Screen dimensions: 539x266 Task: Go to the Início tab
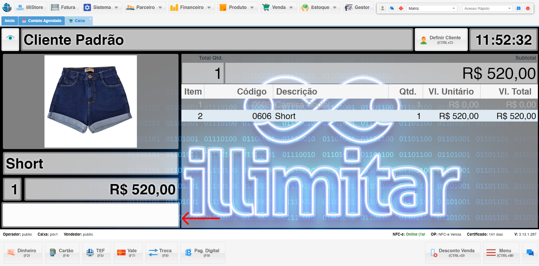click(x=10, y=21)
